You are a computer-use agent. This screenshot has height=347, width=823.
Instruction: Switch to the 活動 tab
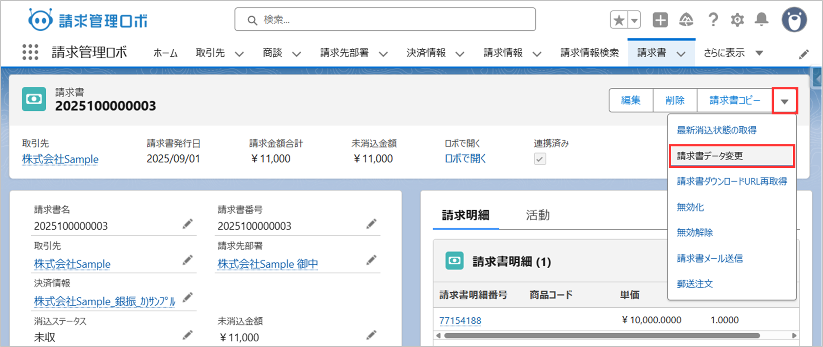(x=537, y=215)
